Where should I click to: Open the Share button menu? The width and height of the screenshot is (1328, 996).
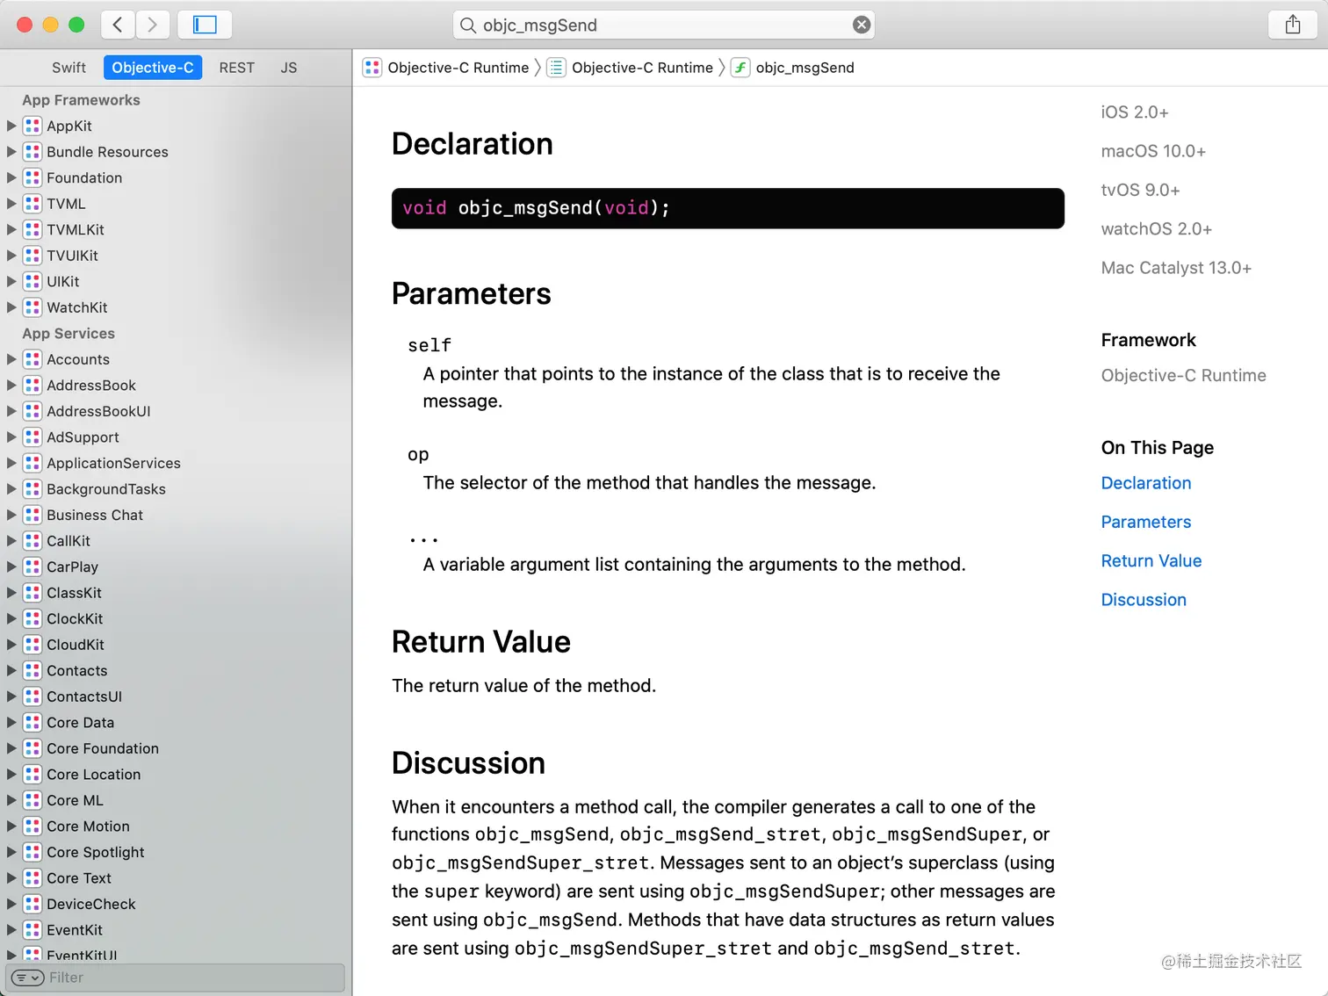tap(1293, 25)
